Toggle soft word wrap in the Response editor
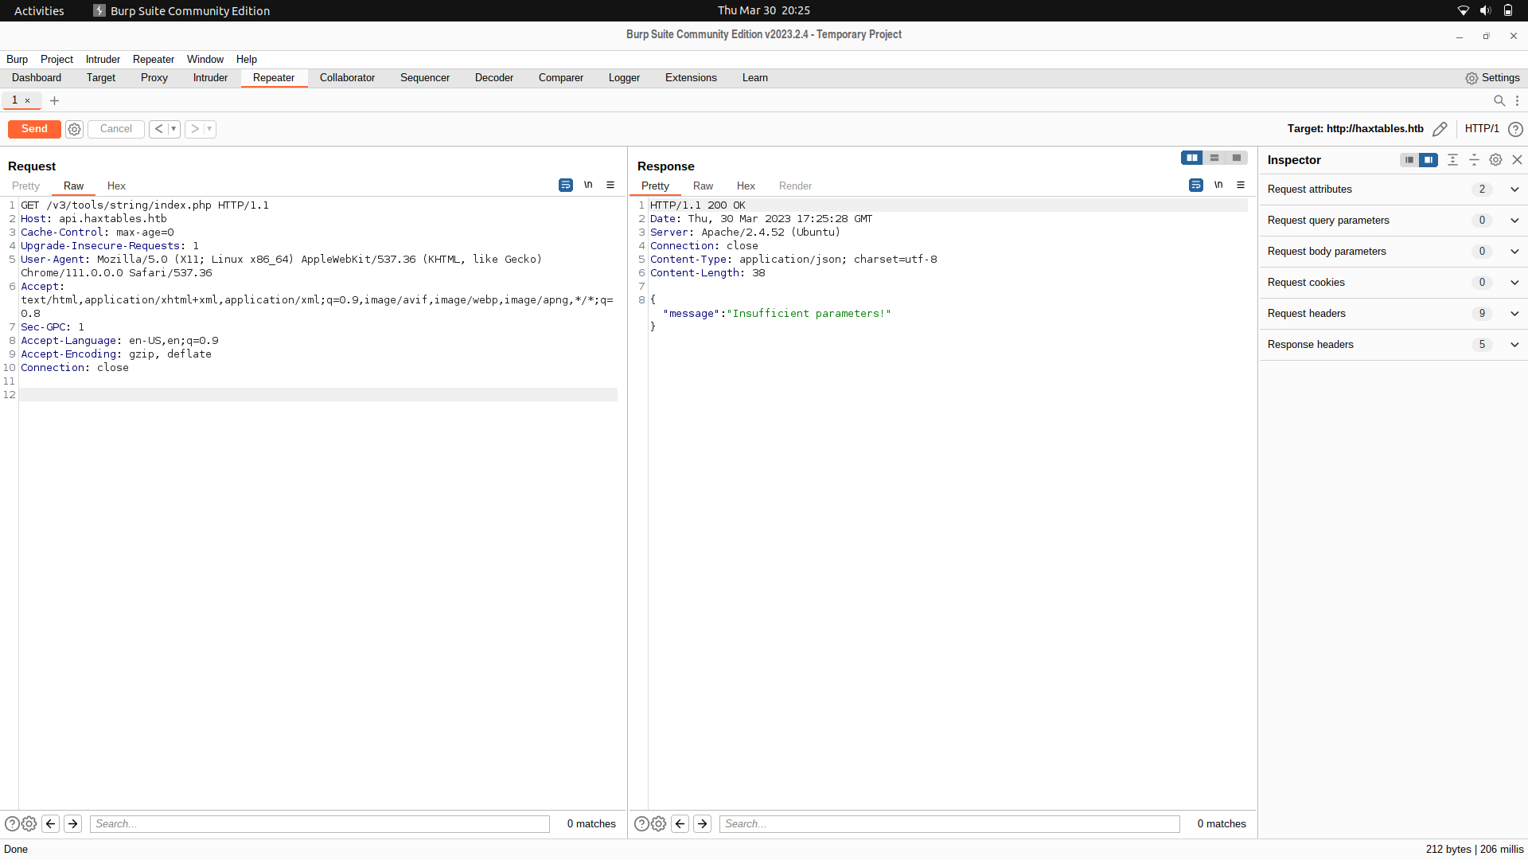This screenshot has width=1528, height=860. click(x=1195, y=185)
